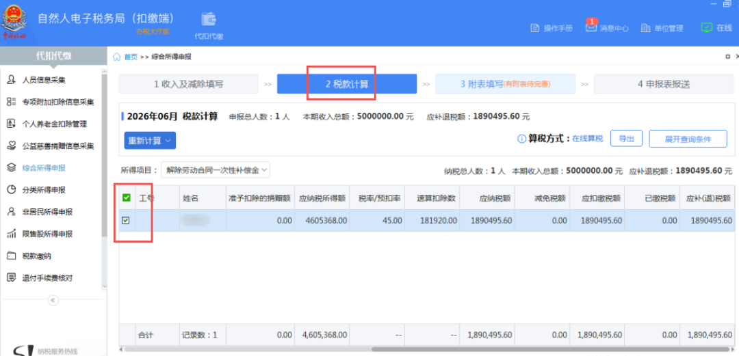The width and height of the screenshot is (739, 356).
Task: Click the 减免税额 column header
Action: (543, 197)
